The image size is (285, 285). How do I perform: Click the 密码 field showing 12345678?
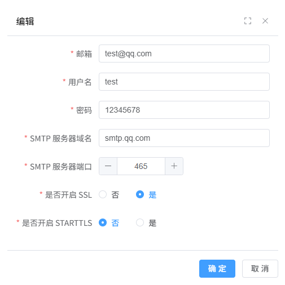coord(184,110)
